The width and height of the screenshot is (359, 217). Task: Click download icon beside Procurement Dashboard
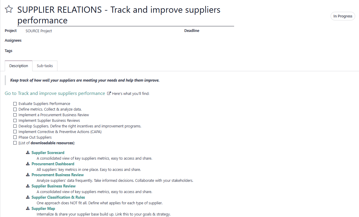[x=28, y=164]
